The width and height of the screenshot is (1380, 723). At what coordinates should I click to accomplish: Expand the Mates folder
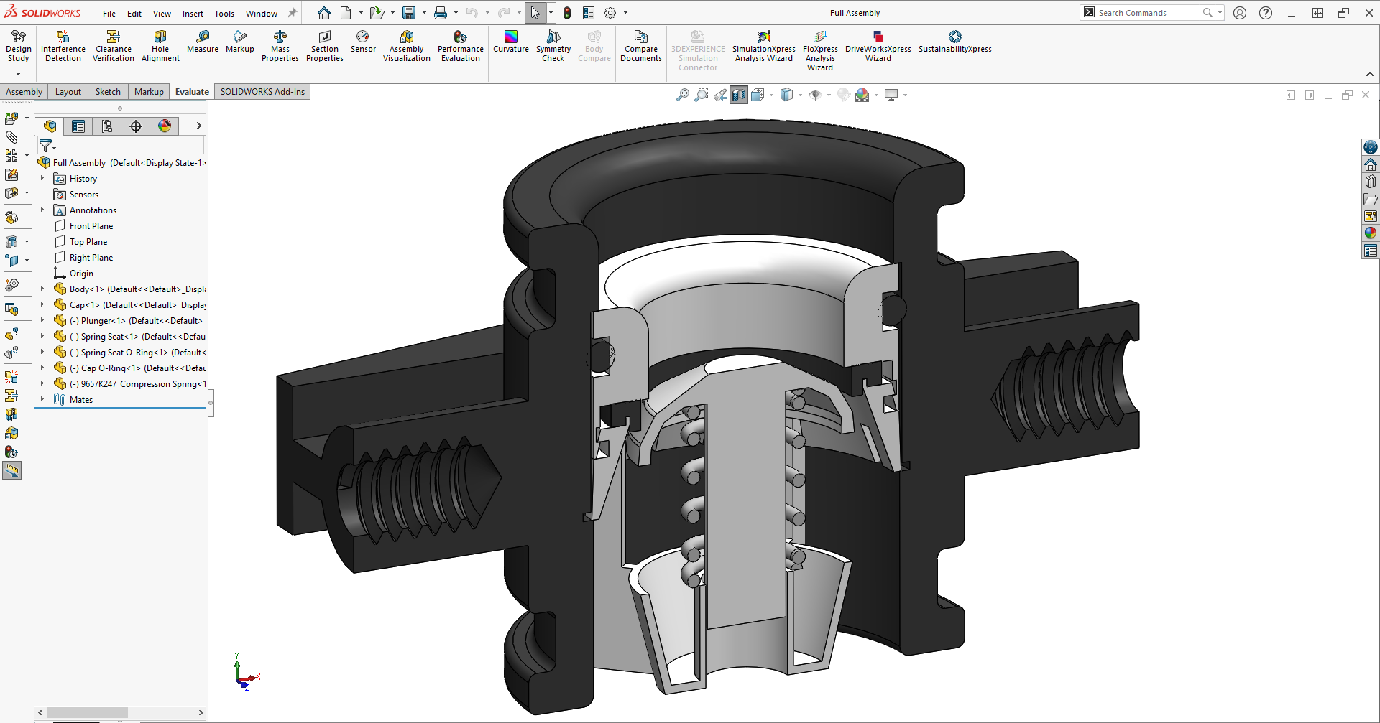pyautogui.click(x=42, y=399)
